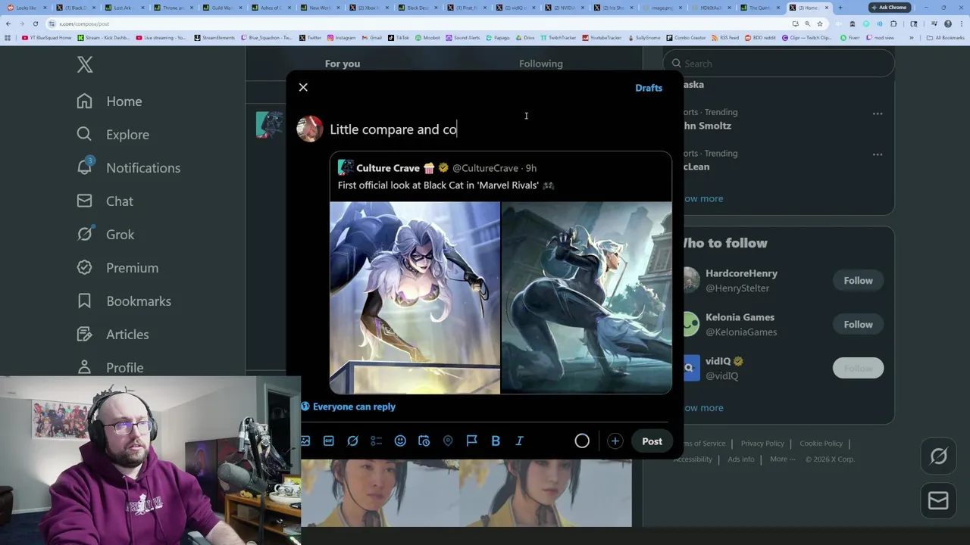Open HardcoreHenry profile name
Viewport: 970px width, 545px height.
tap(741, 273)
